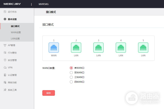This screenshot has height=109, width=164.
Task: Click the 认证管理 icon in sidebar
Action: (5, 75)
